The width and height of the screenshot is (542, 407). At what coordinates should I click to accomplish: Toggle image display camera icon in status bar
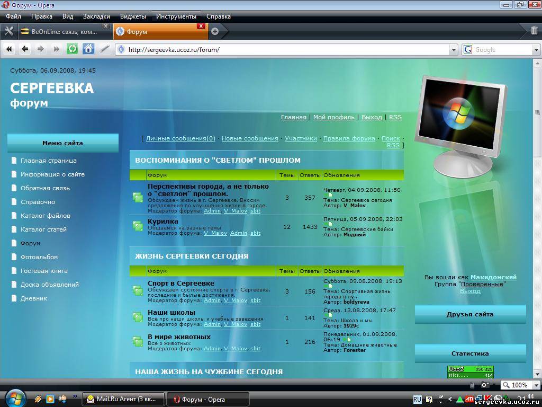485,385
